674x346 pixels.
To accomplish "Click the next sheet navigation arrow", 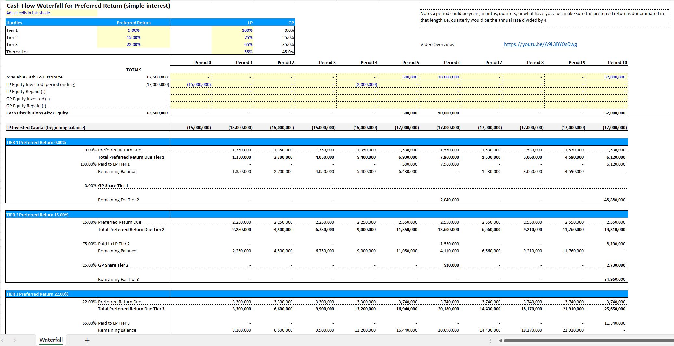I will [x=15, y=340].
